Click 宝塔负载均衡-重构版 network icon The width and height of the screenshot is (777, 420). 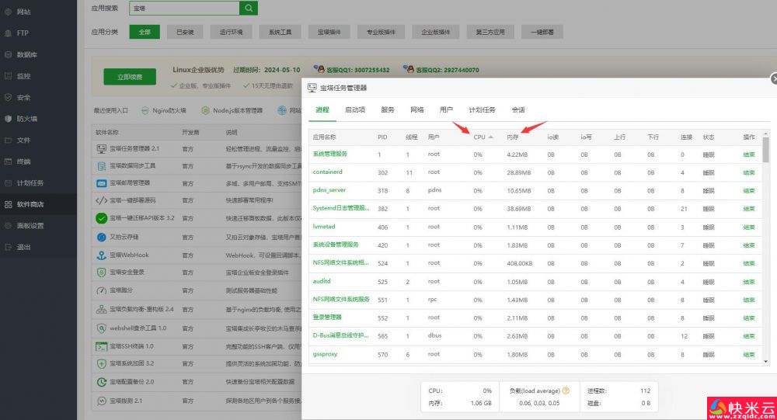pos(102,309)
